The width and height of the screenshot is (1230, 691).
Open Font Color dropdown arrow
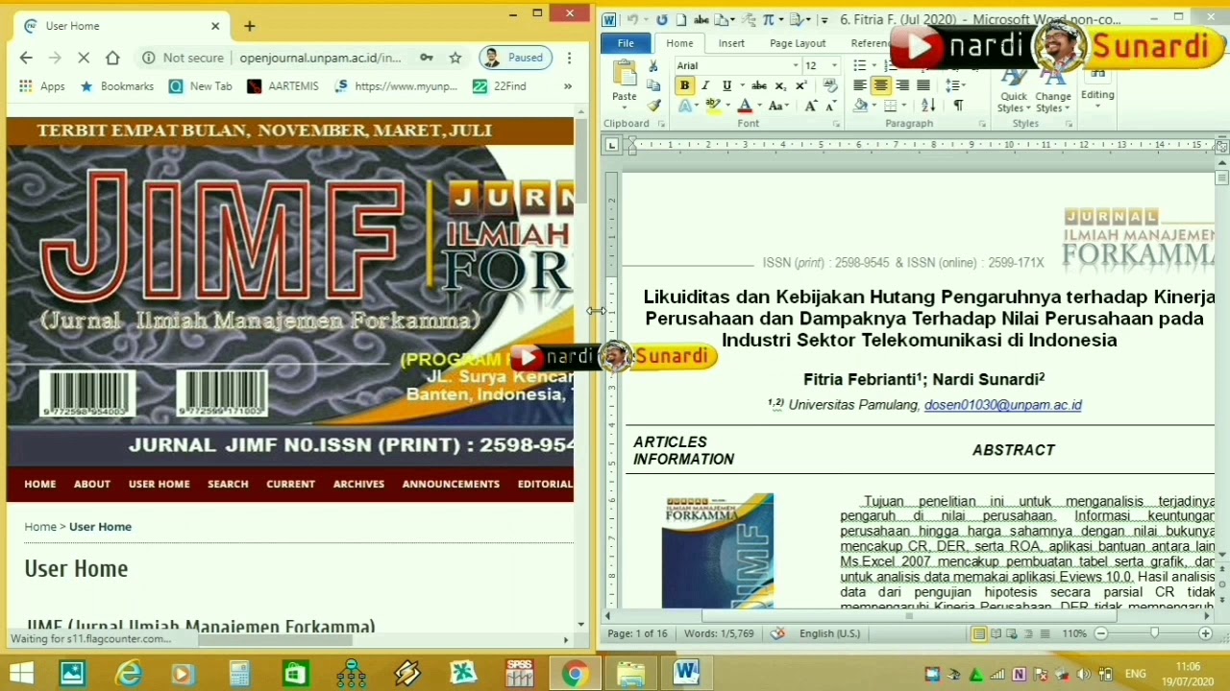pos(759,106)
